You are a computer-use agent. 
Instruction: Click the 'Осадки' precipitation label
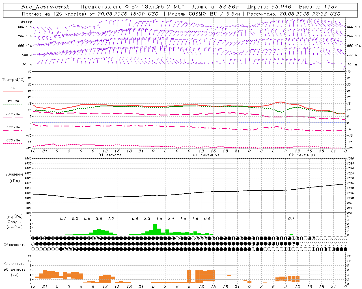15,222
